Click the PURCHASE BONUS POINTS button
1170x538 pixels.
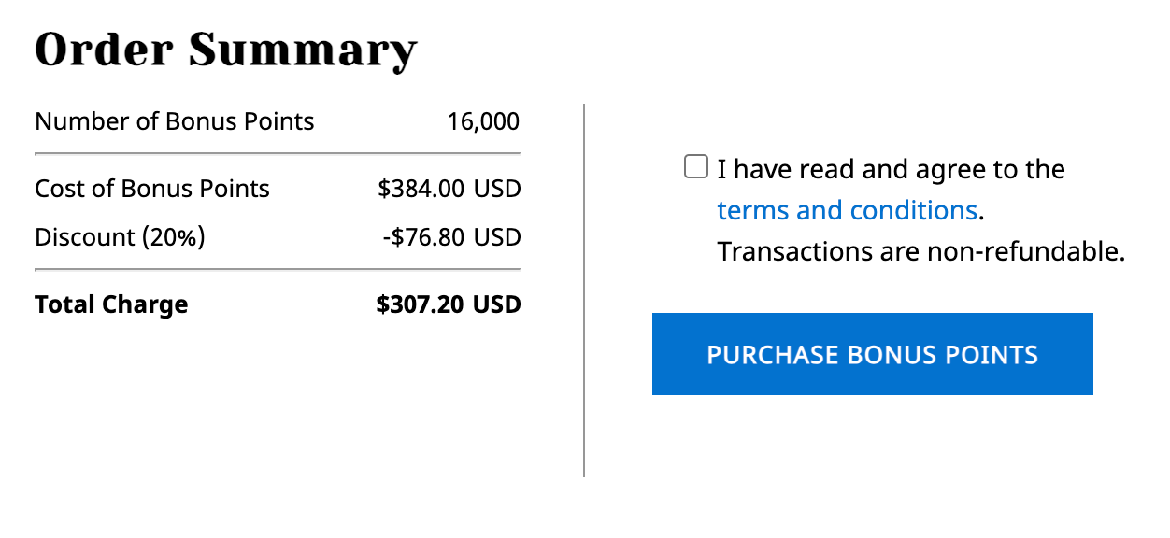[872, 355]
